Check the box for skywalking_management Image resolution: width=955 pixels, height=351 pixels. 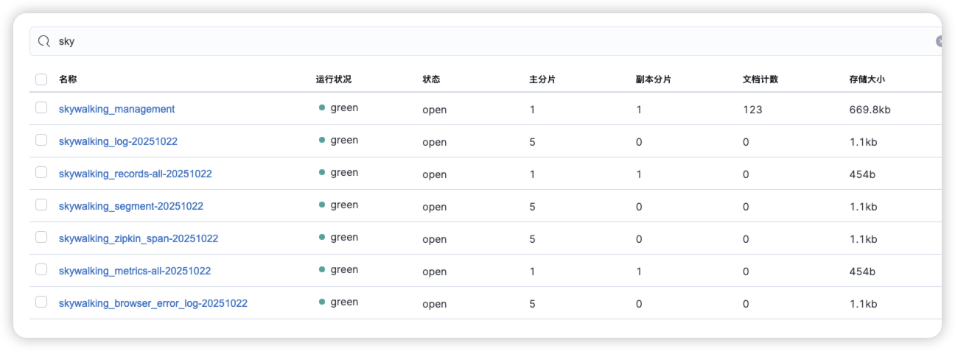pos(41,107)
